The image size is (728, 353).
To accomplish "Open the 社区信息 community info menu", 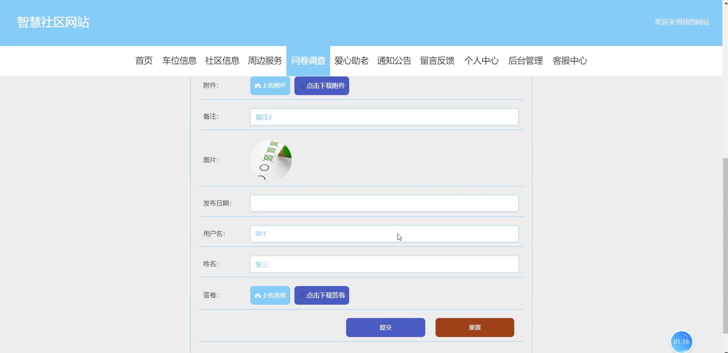I will pos(222,61).
